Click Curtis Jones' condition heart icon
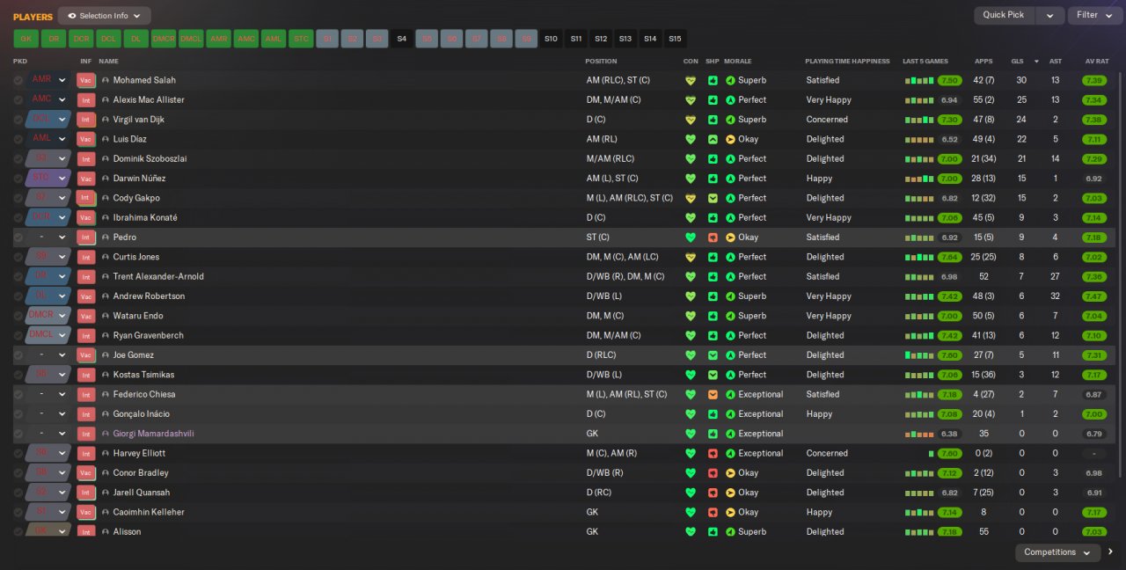Viewport: 1126px width, 570px height. pyautogui.click(x=691, y=257)
